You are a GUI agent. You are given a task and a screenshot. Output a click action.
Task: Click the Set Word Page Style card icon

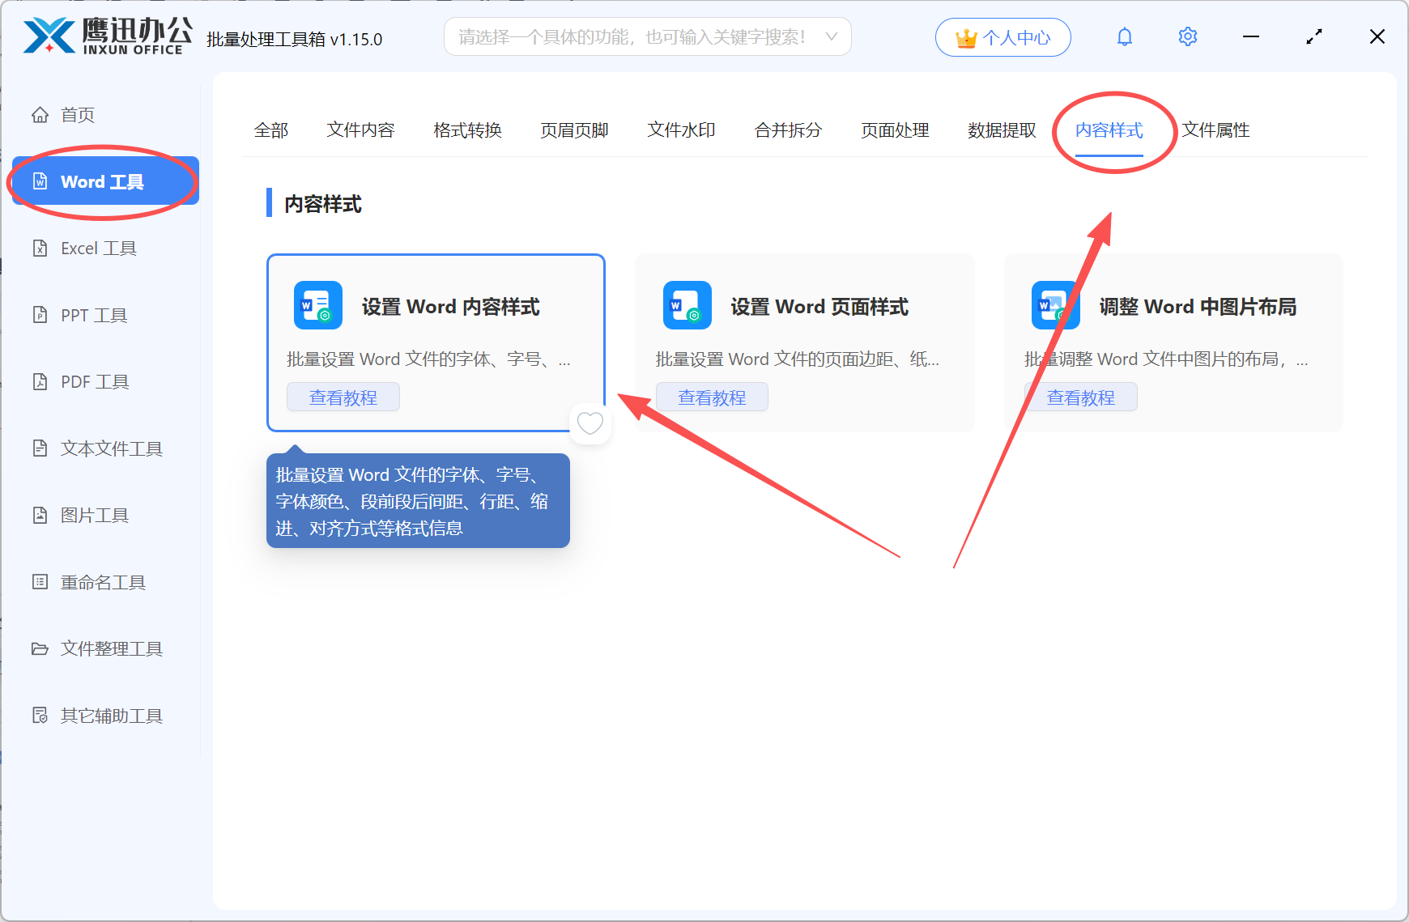pos(687,305)
